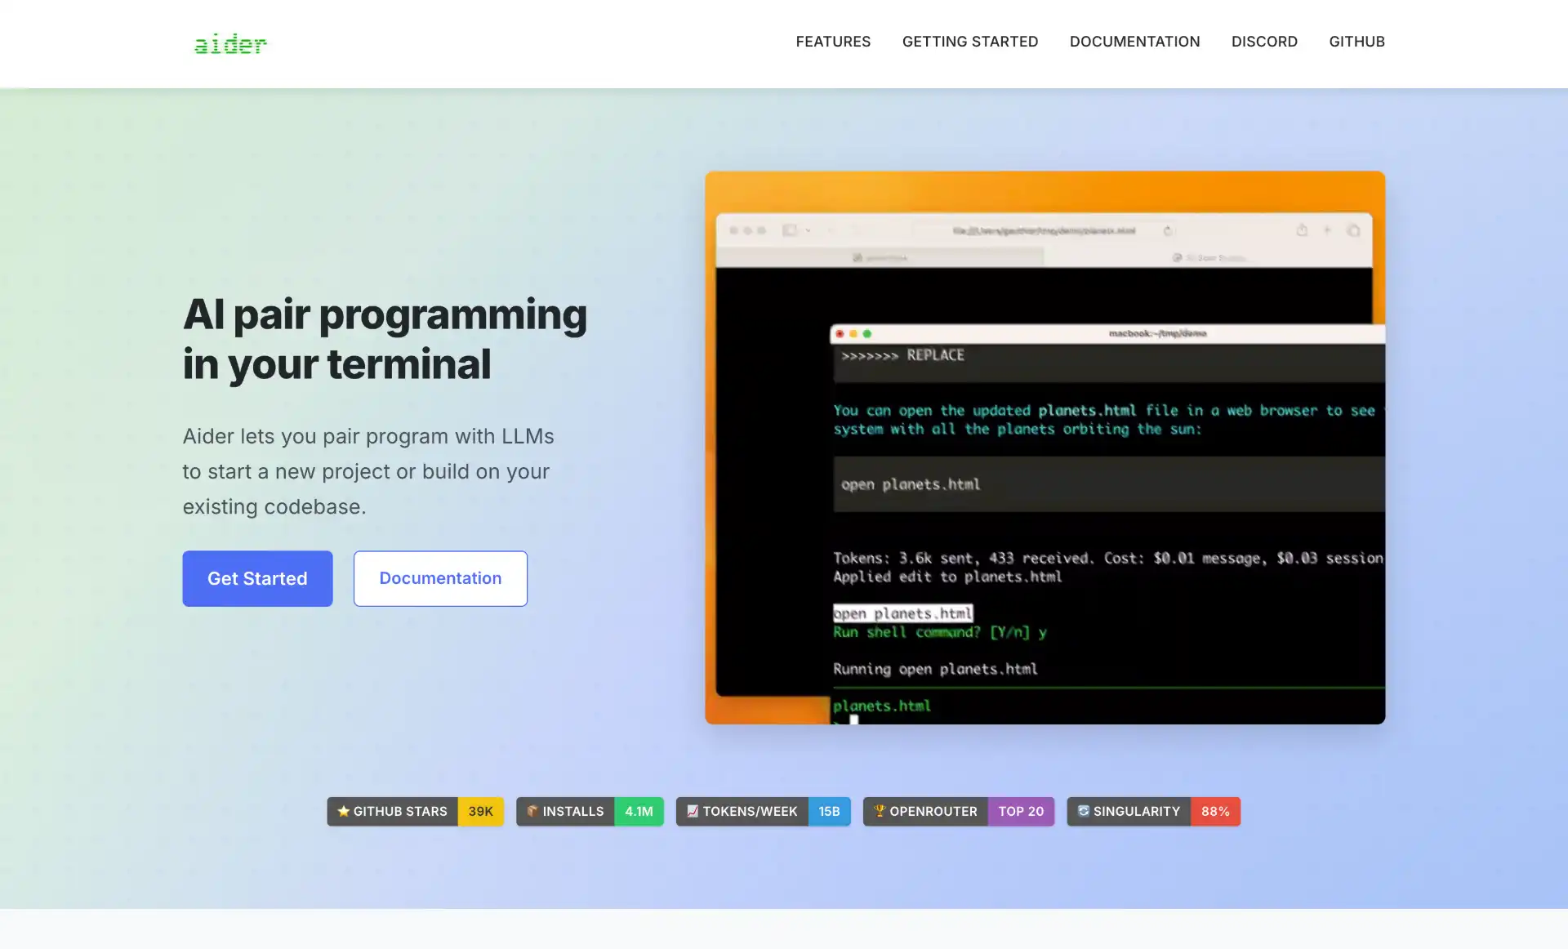Click the chart icon on Tokens/Week badge
1568x949 pixels.
693,811
